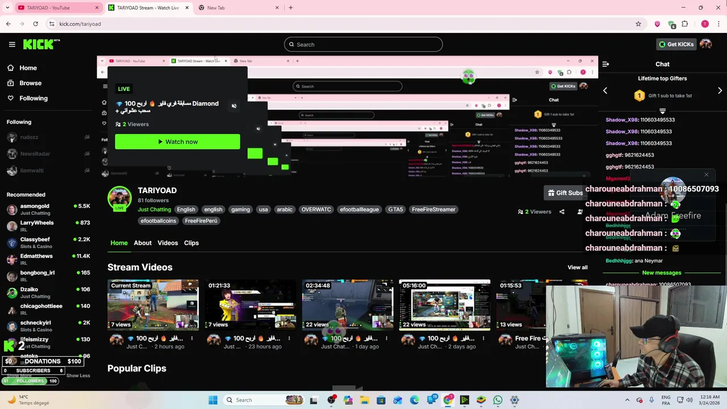The image size is (727, 409).
Task: Open options menu for the 23 hours ago video
Action: (x=289, y=339)
